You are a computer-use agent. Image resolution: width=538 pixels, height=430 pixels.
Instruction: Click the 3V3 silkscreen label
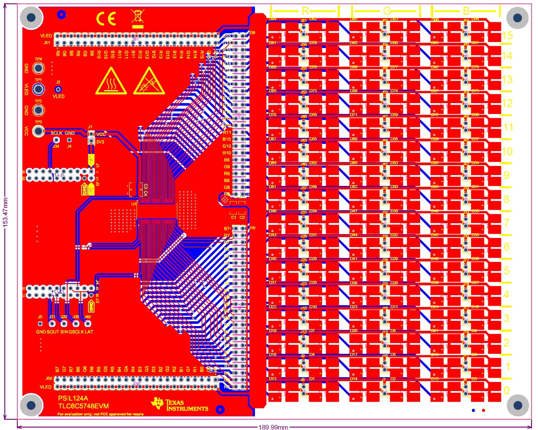coord(100,142)
